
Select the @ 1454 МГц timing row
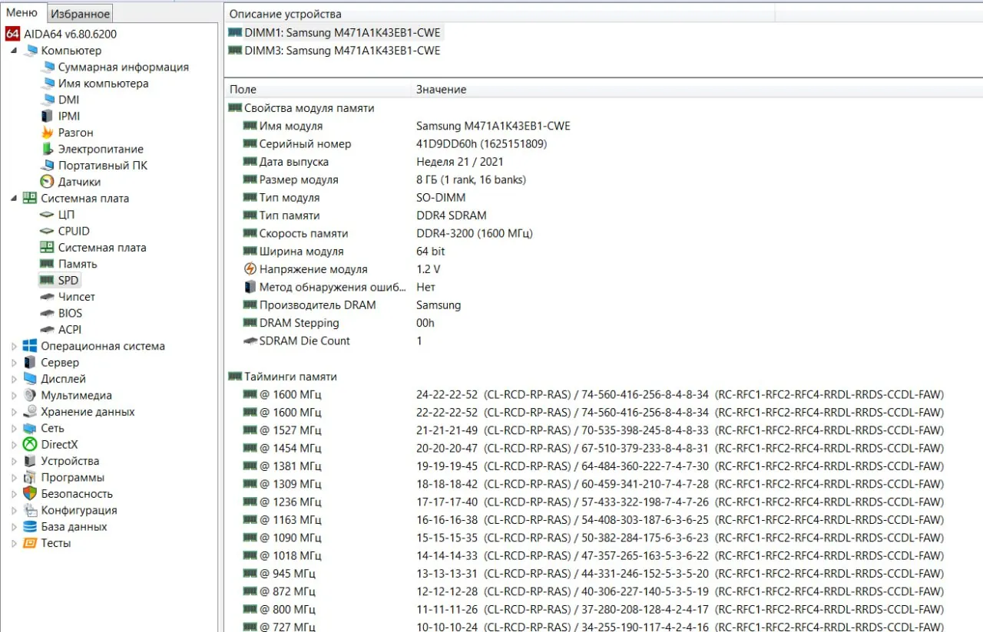(604, 448)
